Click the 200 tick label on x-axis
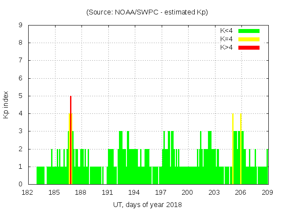 [x=188, y=193]
